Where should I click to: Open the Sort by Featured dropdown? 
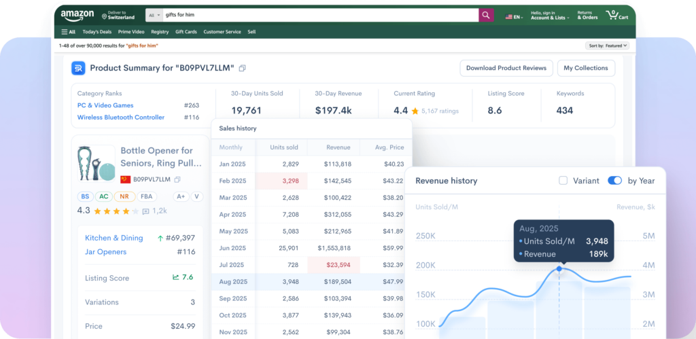pos(608,46)
